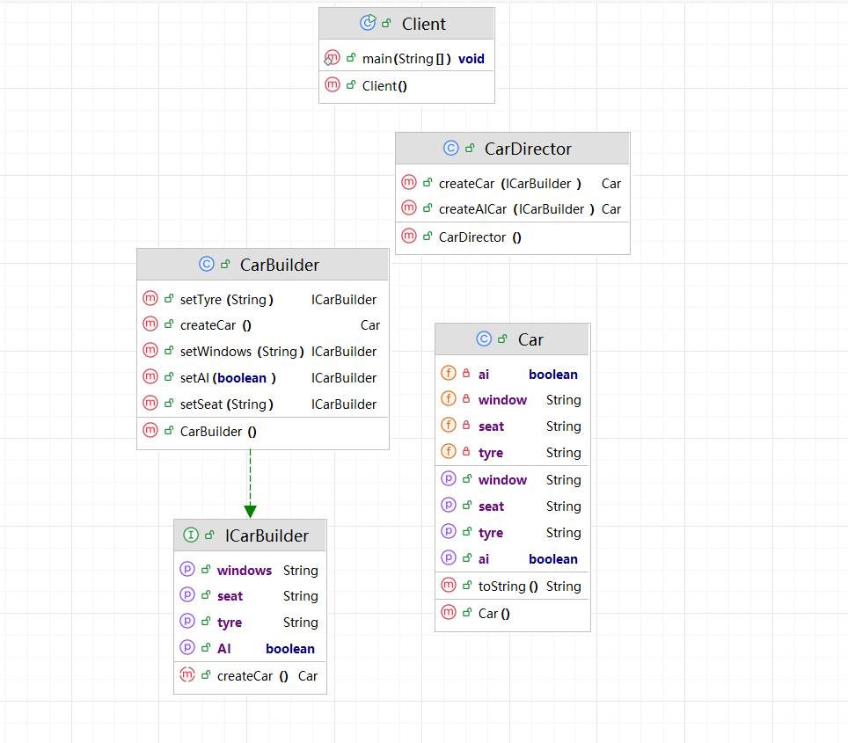Click the green dashed implementation arrow head

(250, 511)
